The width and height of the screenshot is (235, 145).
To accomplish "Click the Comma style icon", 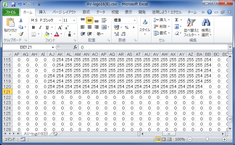I will point(133,27).
